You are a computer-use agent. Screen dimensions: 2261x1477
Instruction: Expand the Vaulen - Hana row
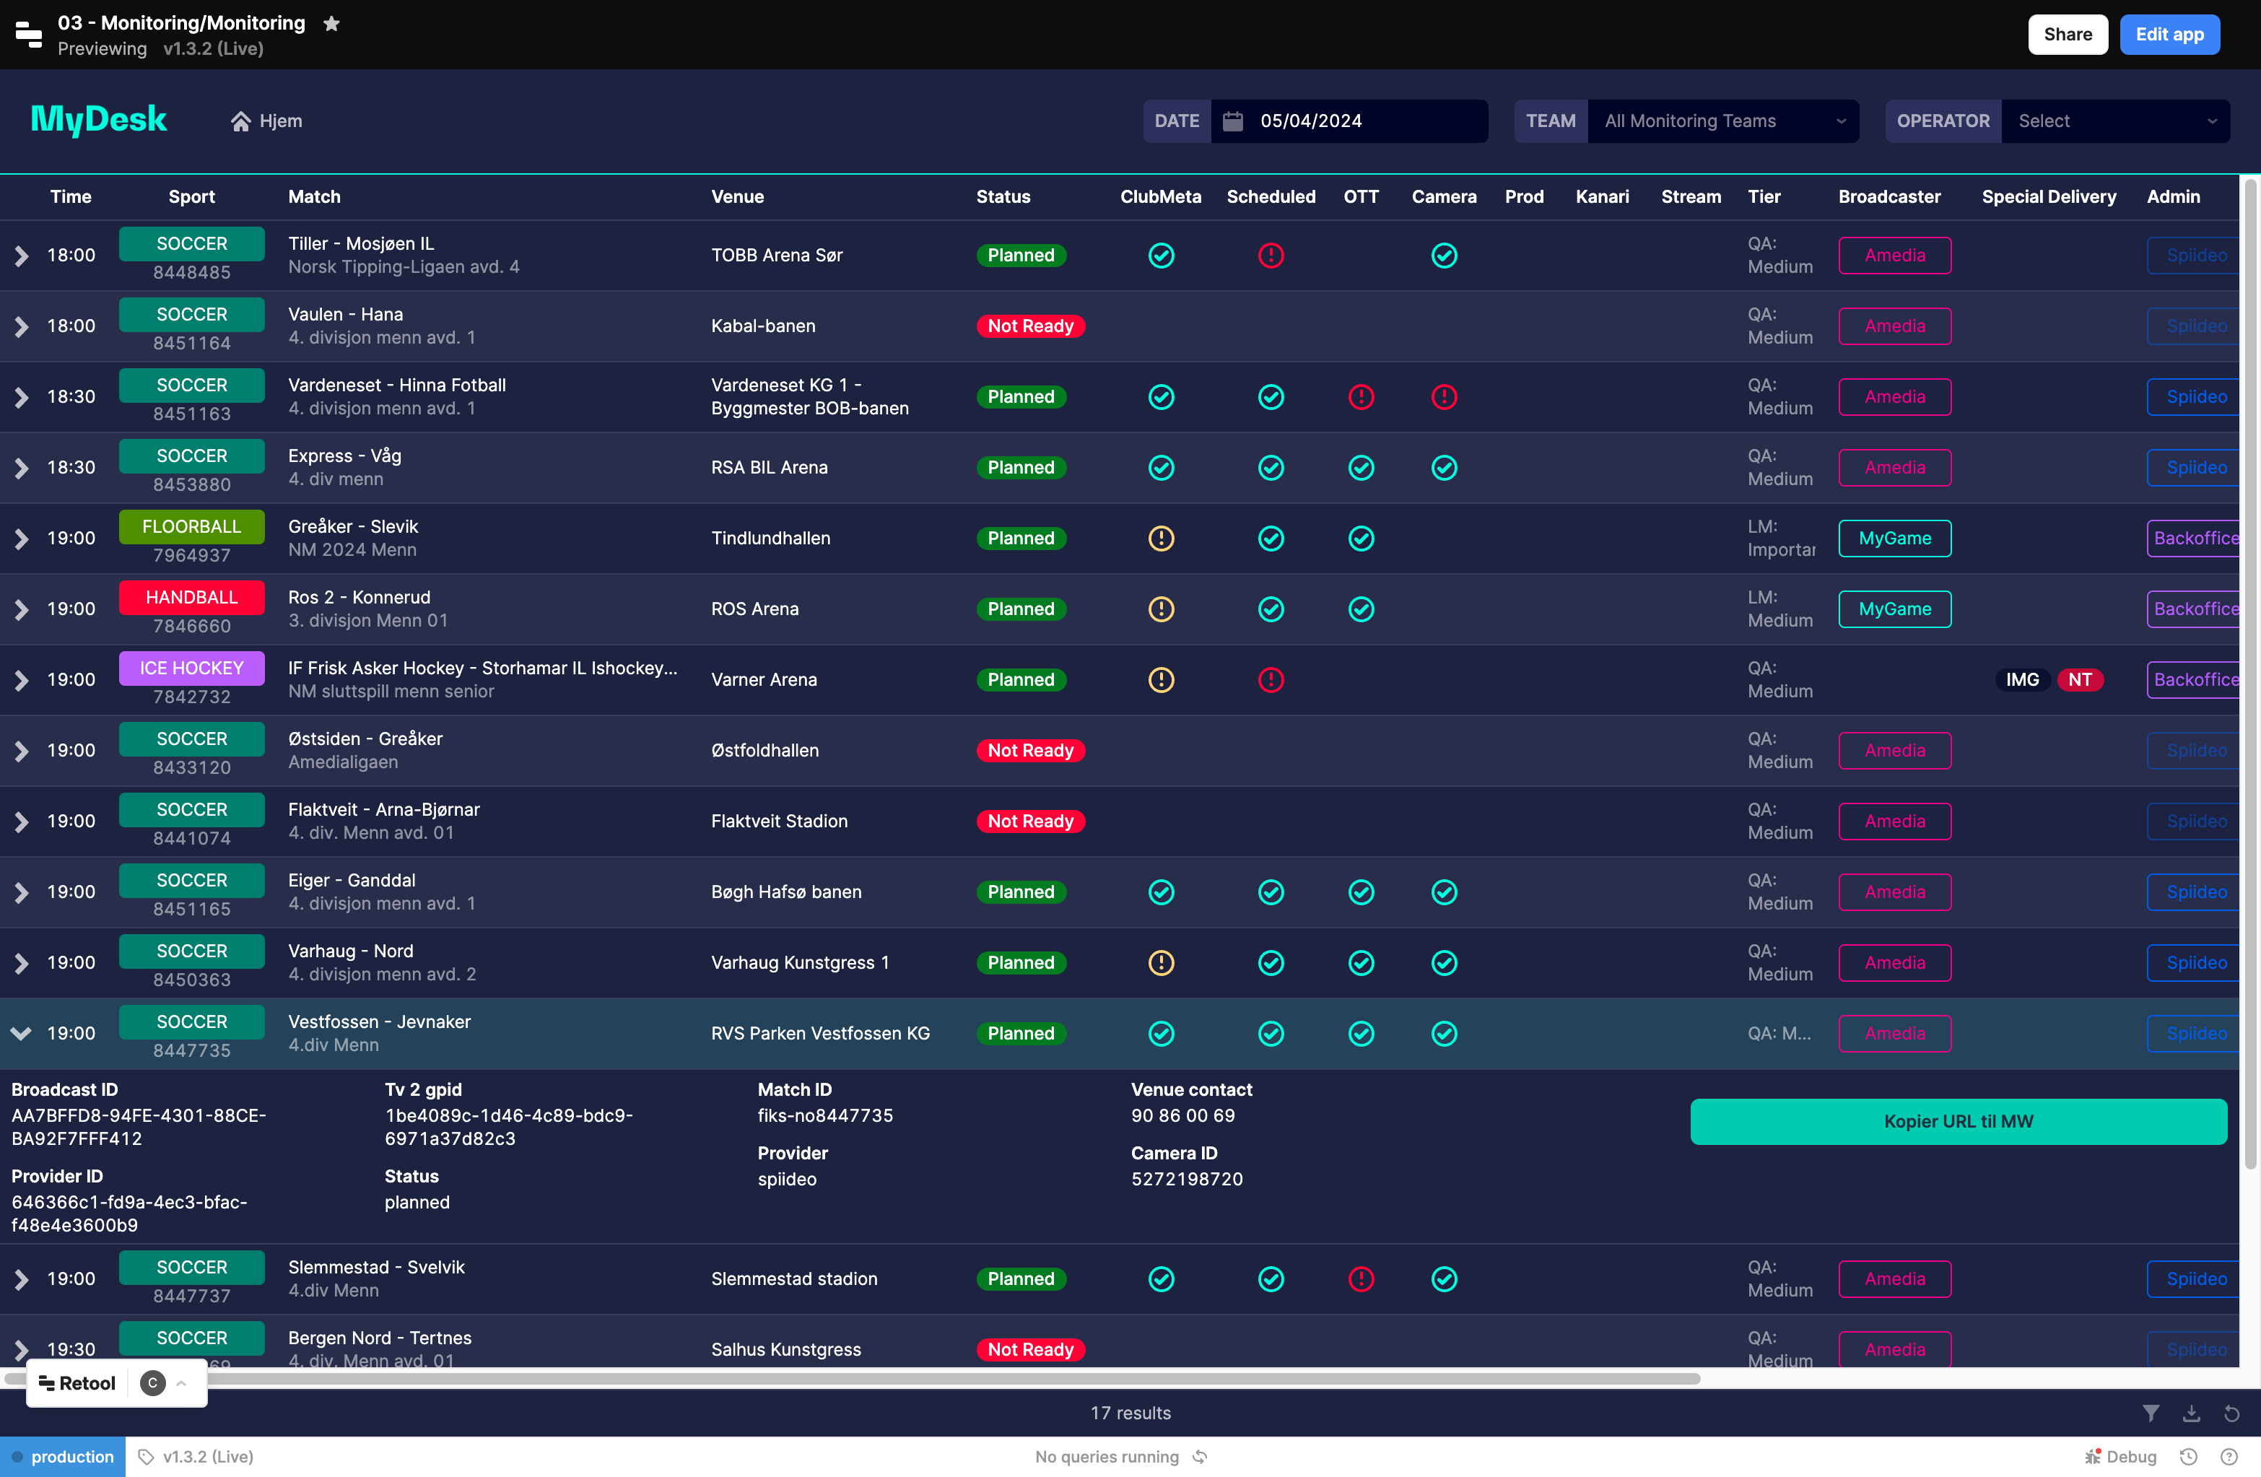click(x=21, y=327)
